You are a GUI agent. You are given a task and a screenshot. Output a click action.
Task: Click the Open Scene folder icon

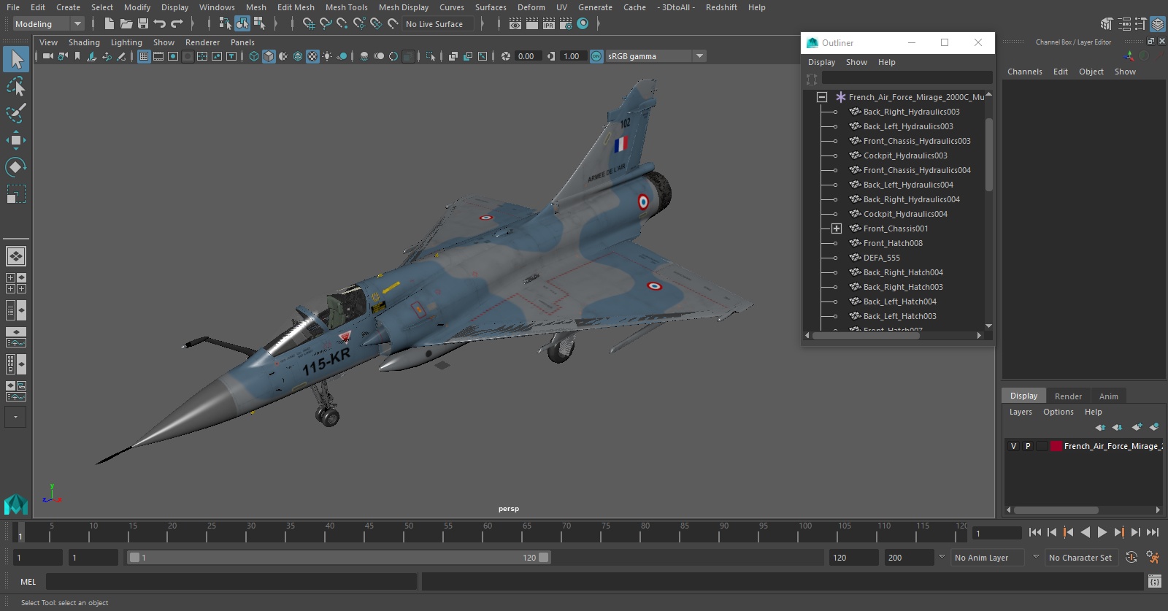(126, 24)
